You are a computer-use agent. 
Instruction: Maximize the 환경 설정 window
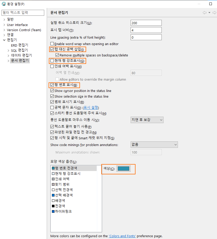[211, 4]
